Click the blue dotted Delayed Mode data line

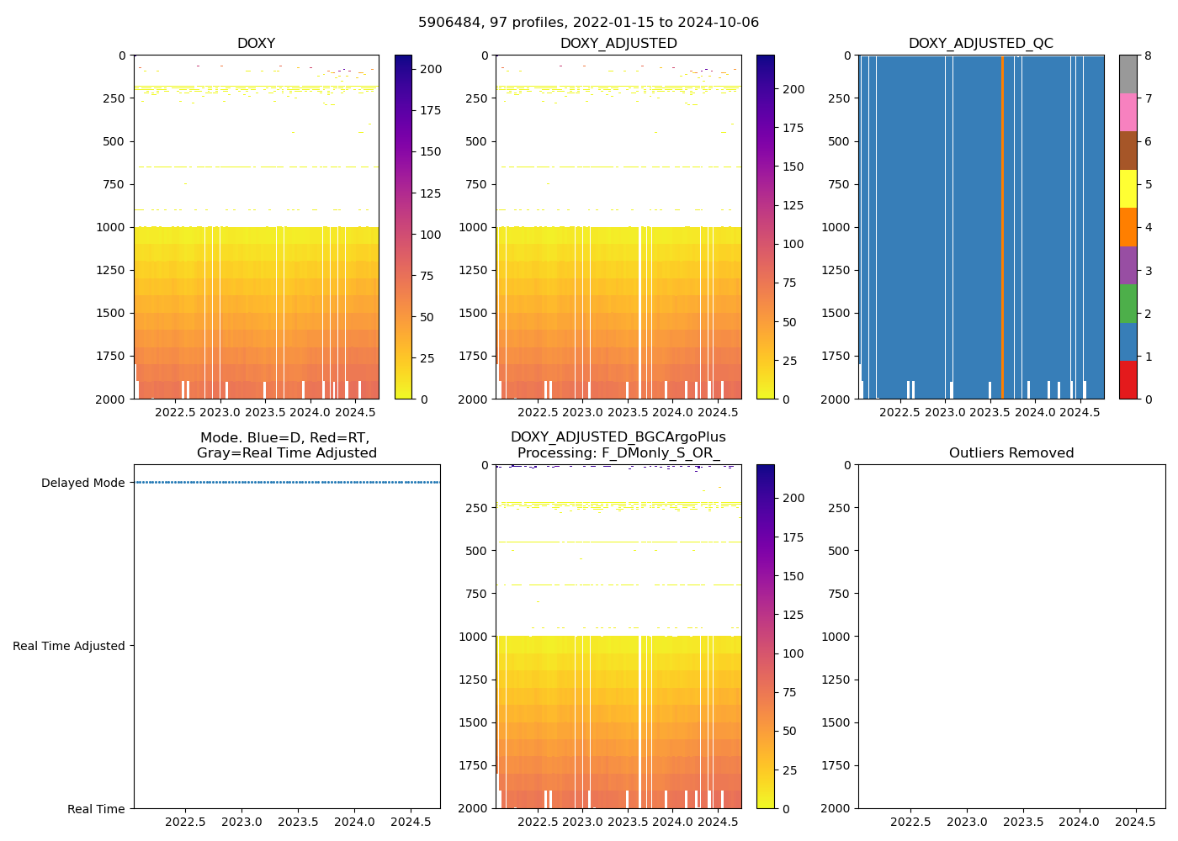pyautogui.click(x=286, y=482)
